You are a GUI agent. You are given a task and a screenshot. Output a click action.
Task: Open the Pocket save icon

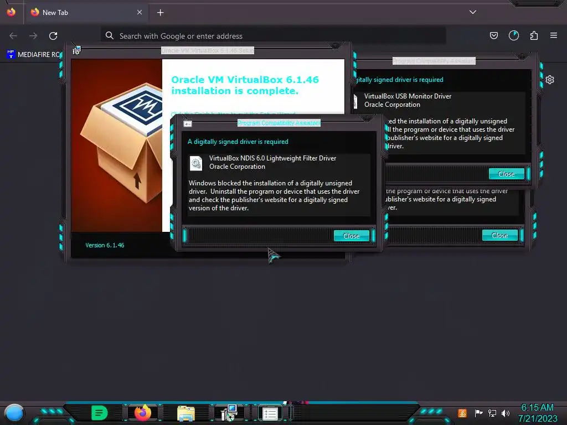(x=493, y=35)
